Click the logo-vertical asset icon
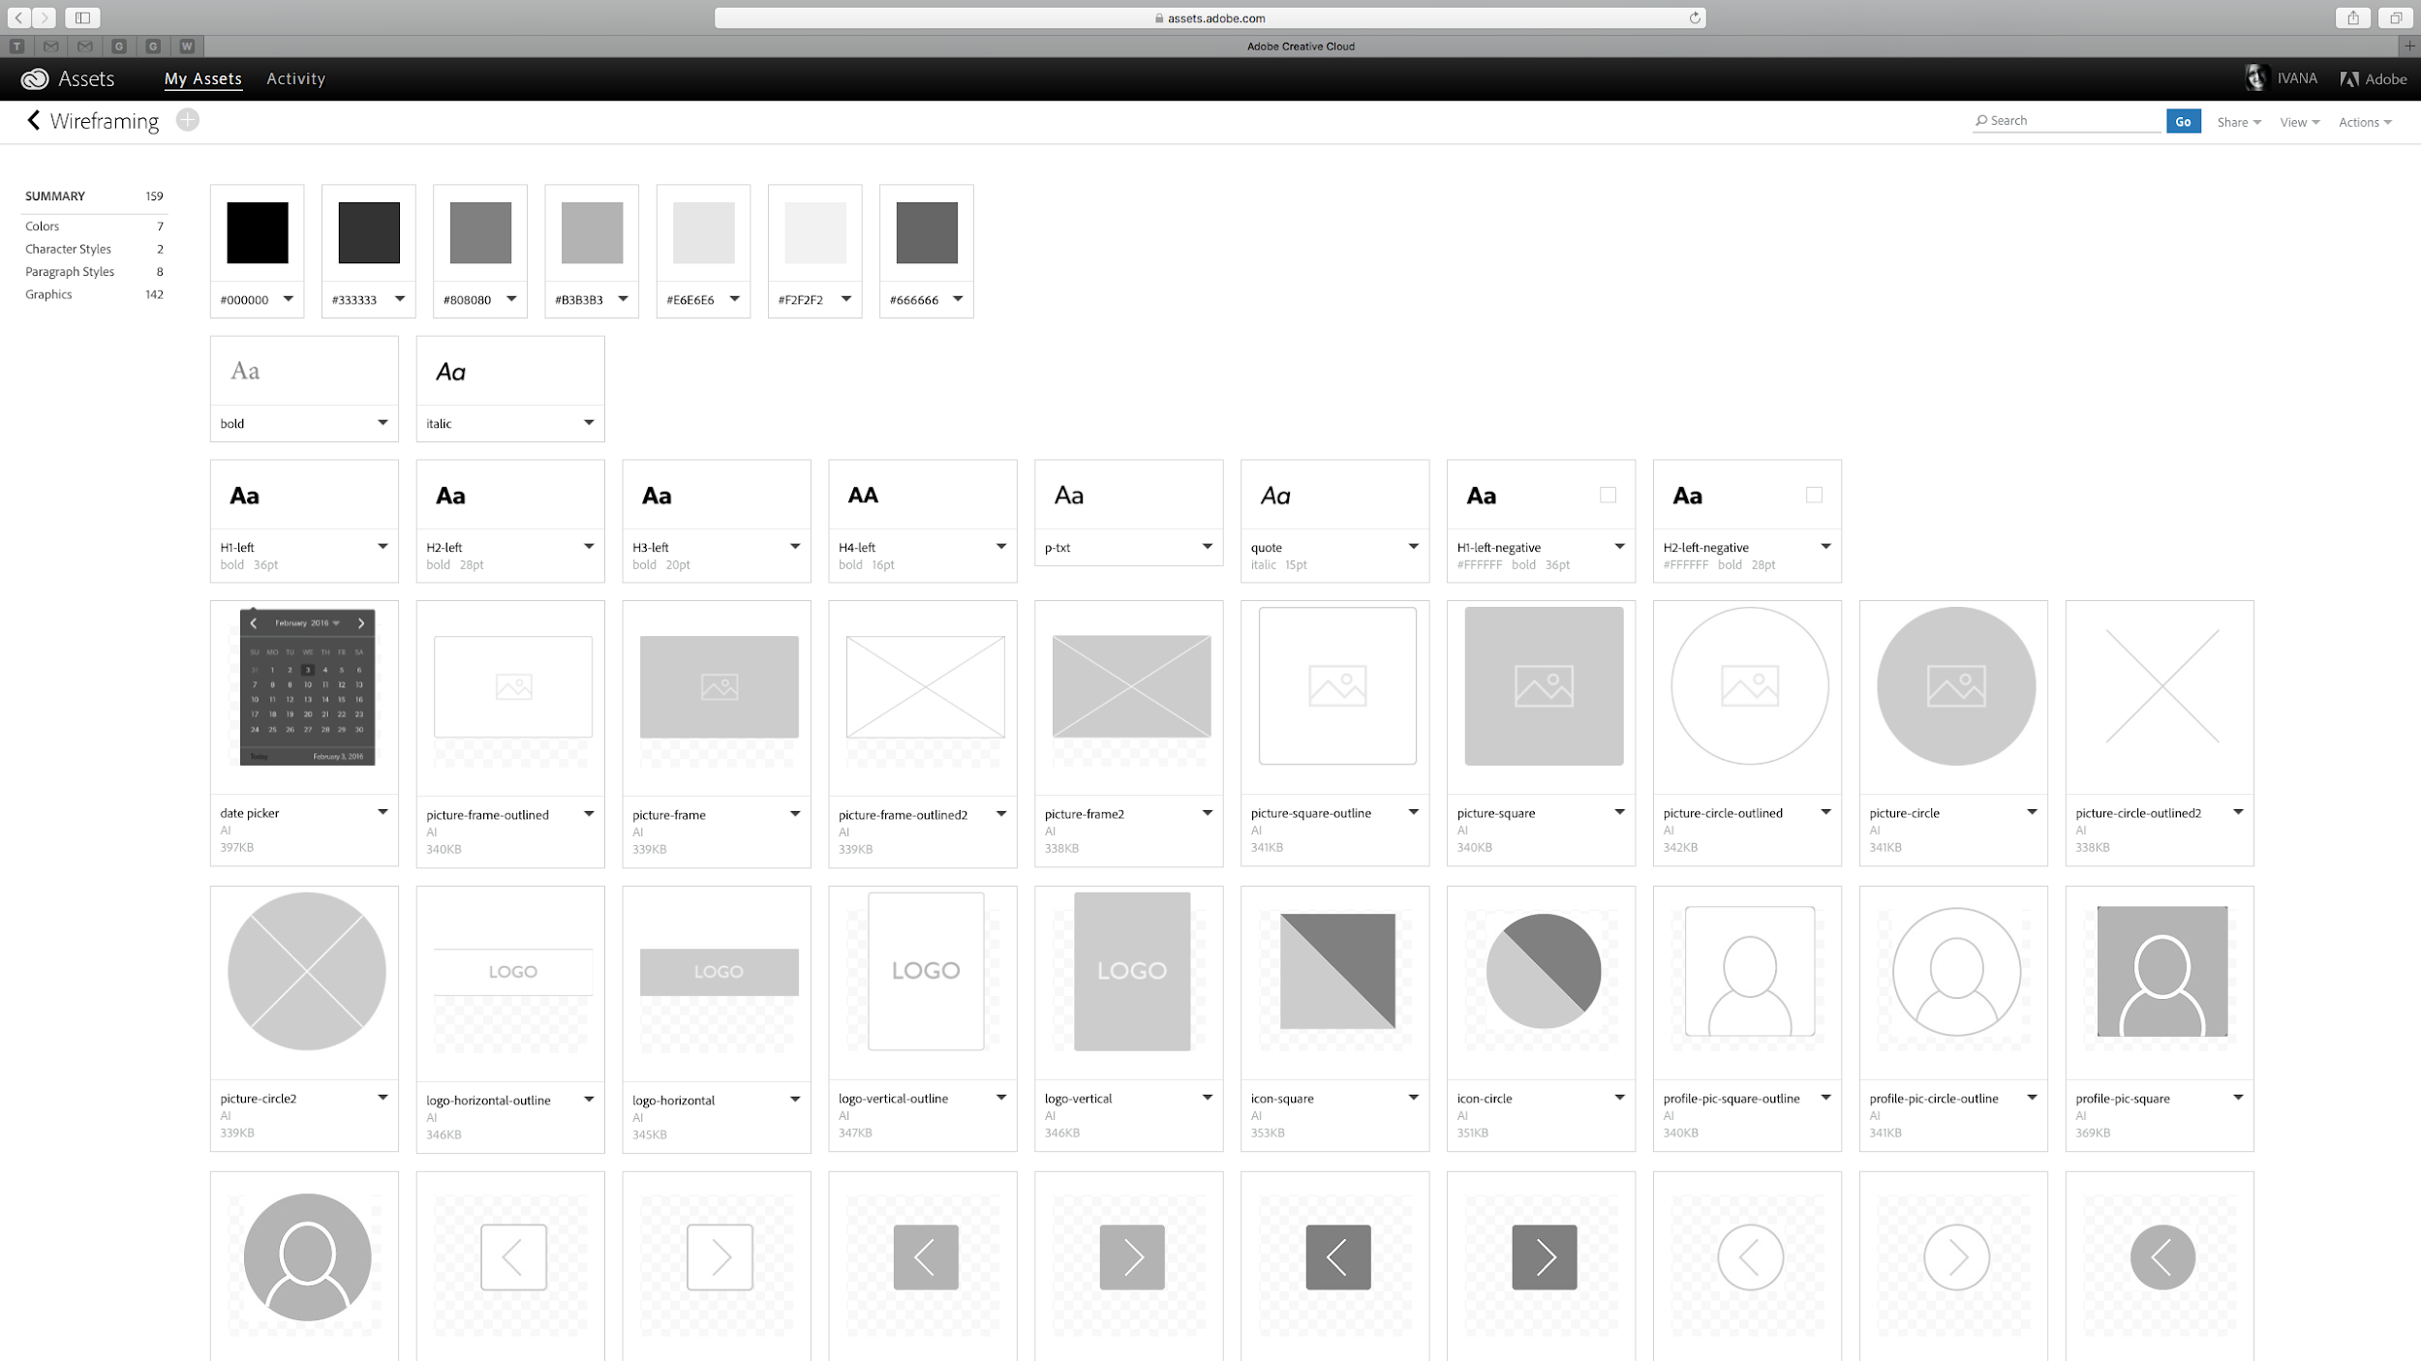 click(1131, 971)
